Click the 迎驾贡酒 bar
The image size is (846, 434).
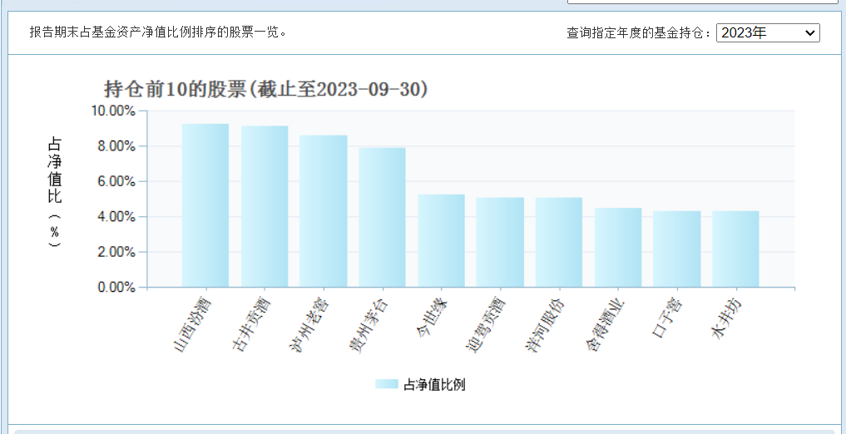pos(500,243)
